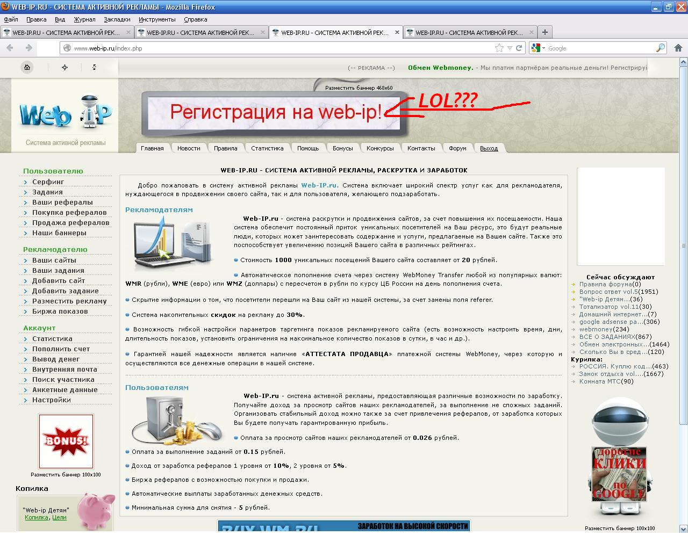This screenshot has height=550, width=688.
Task: Open Внутренняя почта link
Action: point(65,370)
